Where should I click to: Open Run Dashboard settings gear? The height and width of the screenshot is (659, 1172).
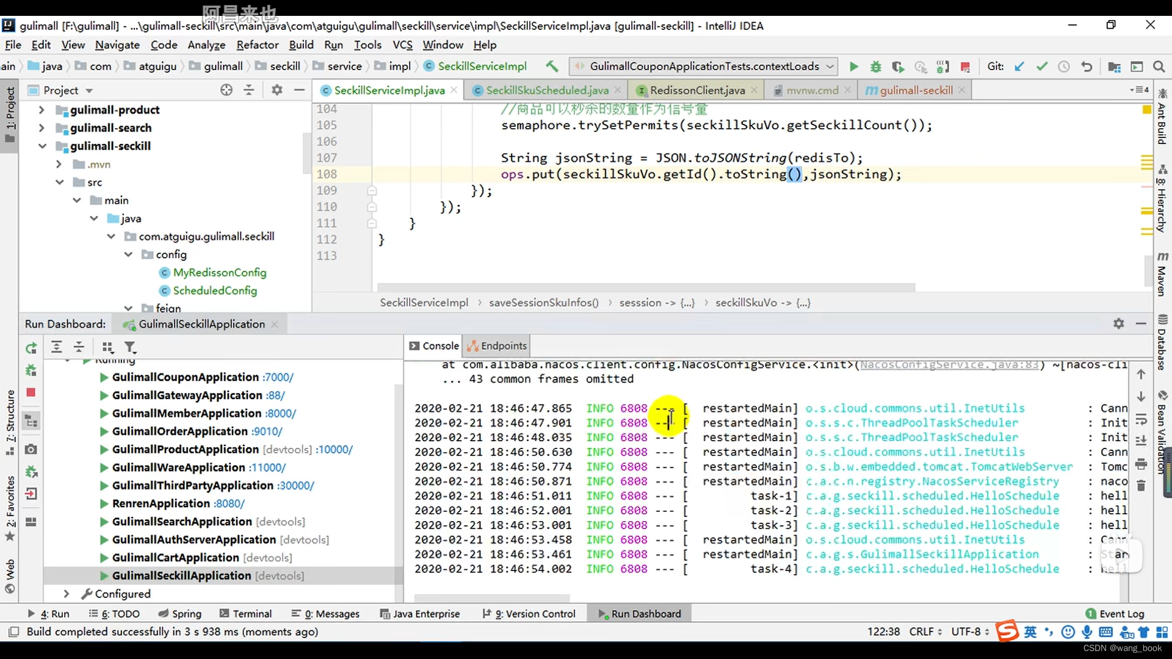pyautogui.click(x=1118, y=323)
